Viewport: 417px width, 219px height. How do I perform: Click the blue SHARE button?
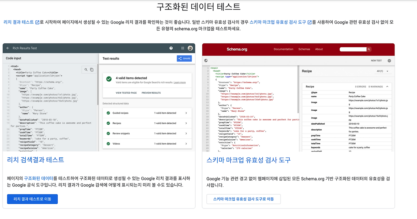184,58
